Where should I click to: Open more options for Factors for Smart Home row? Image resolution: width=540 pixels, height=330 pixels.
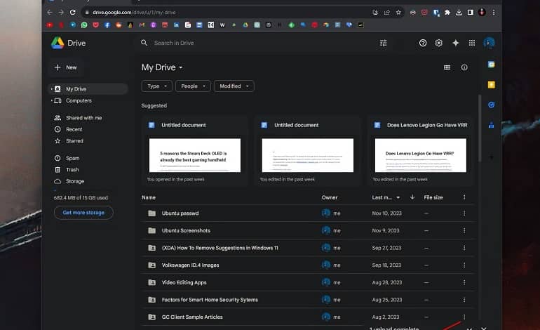click(x=464, y=300)
